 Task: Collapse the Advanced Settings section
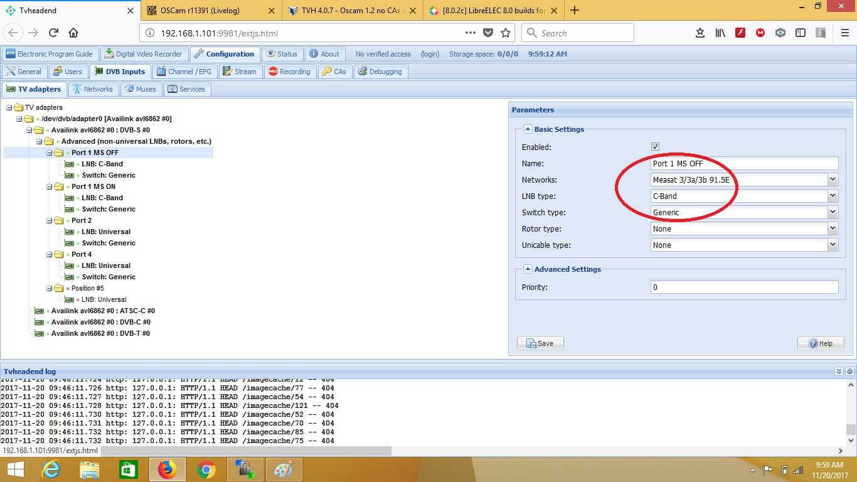pyautogui.click(x=528, y=269)
